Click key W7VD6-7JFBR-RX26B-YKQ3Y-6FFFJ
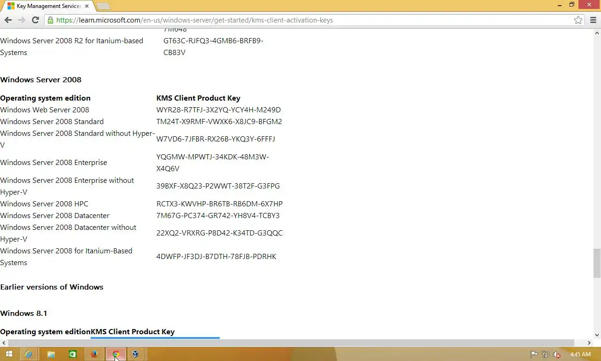The width and height of the screenshot is (601, 361). pos(216,139)
